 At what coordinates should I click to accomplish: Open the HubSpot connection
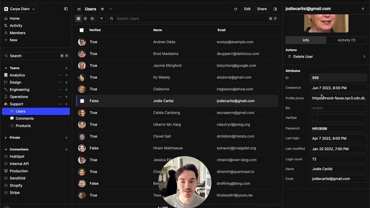[17, 157]
